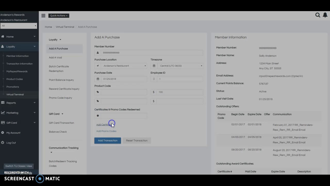330x186 pixels.
Task: Click the Loyalty person icon in sidebar
Action: 3,47
